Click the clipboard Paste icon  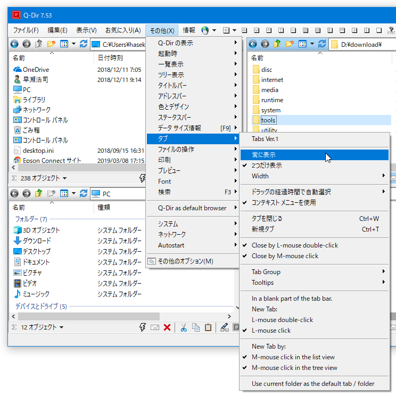click(x=208, y=327)
